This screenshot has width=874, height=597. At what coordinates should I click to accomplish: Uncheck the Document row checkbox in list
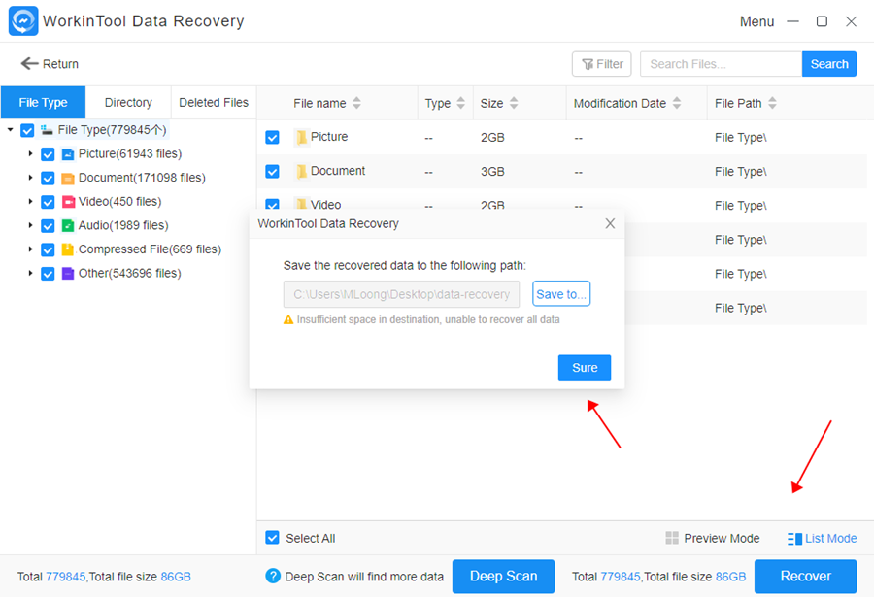[272, 171]
